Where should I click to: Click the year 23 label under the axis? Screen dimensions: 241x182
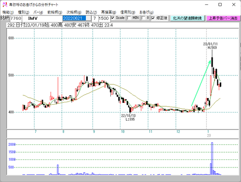pos(209,136)
